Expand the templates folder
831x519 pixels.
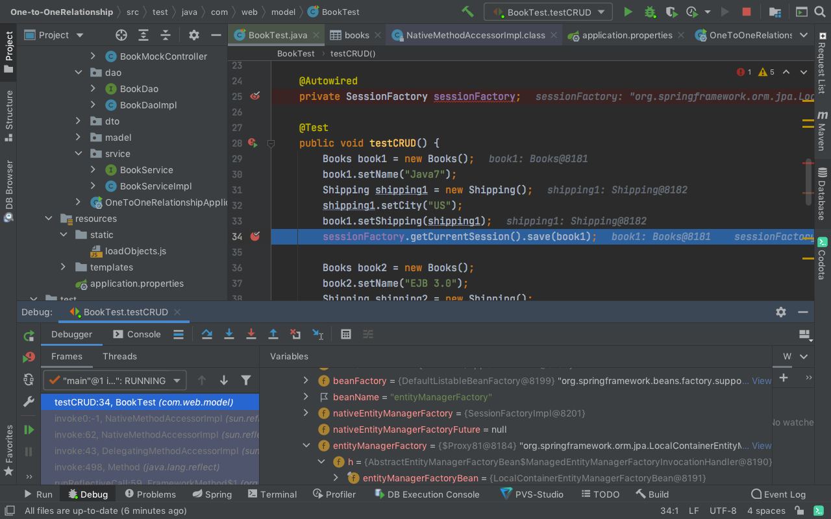click(64, 267)
